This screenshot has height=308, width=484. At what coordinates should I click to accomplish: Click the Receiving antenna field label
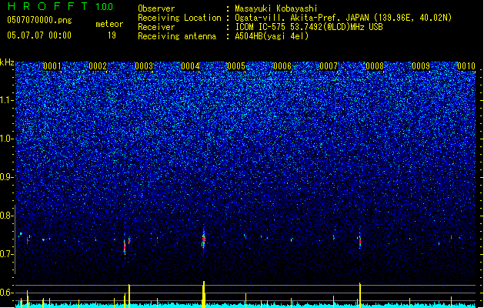coord(177,36)
